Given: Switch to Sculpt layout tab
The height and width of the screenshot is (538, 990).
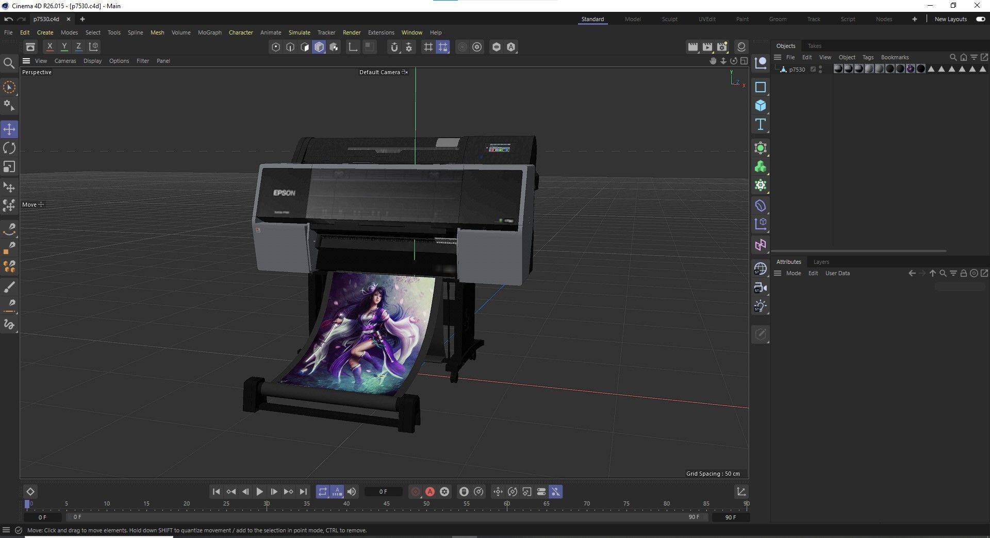Looking at the screenshot, I should click(x=669, y=19).
